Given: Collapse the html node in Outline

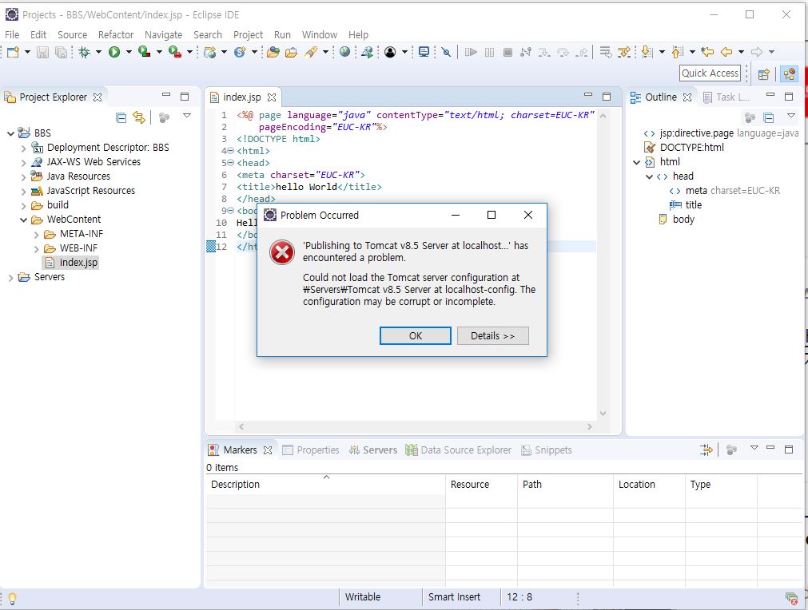Looking at the screenshot, I should [636, 162].
